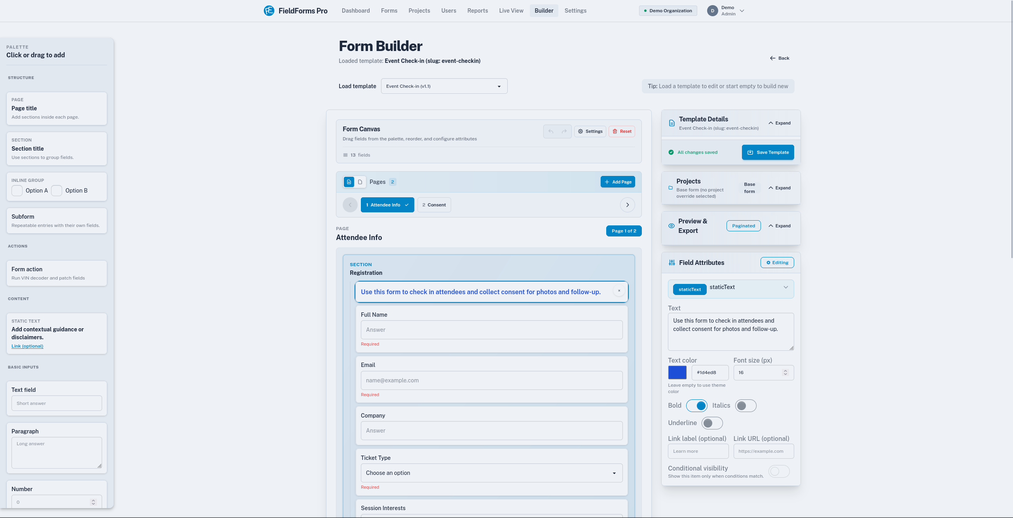Select the 1 Attendee Info page tab

387,205
